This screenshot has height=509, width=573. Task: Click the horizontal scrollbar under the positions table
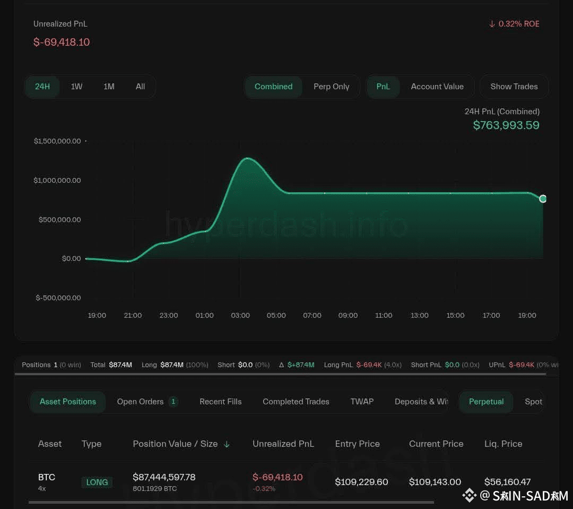click(231, 503)
